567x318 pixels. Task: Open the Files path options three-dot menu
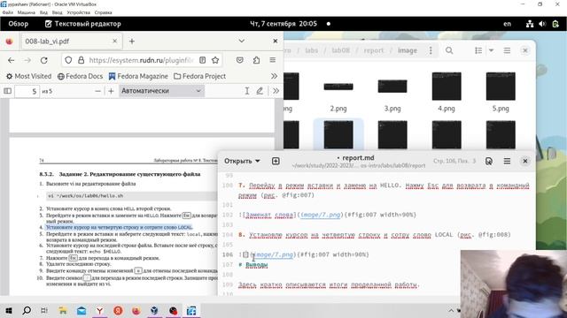point(431,50)
